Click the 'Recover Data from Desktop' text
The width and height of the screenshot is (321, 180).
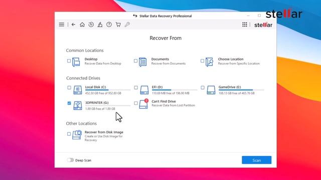[x=103, y=63]
